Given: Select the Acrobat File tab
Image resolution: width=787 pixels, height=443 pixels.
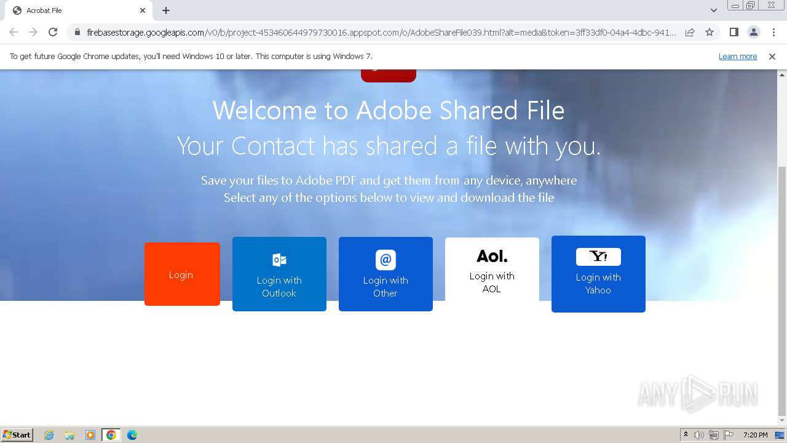Looking at the screenshot, I should (79, 10).
